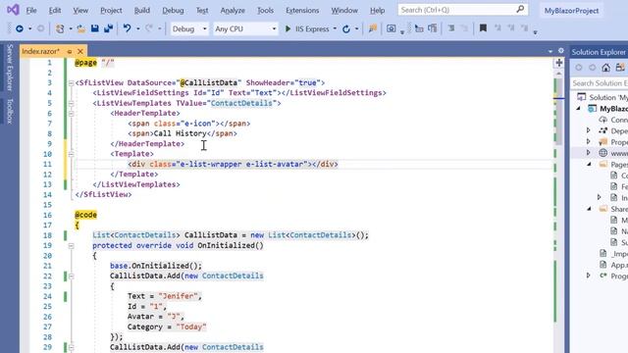Open the Project menu
The width and height of the screenshot is (628, 353).
coord(111,11)
